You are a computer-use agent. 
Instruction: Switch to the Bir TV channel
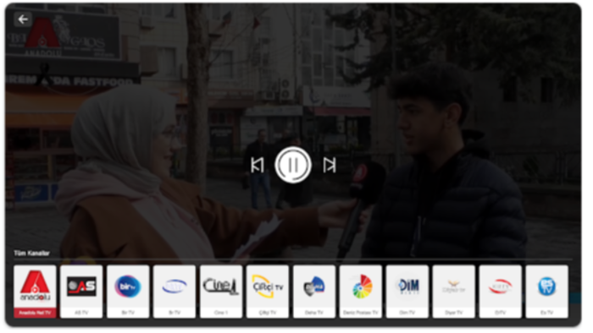pyautogui.click(x=128, y=292)
